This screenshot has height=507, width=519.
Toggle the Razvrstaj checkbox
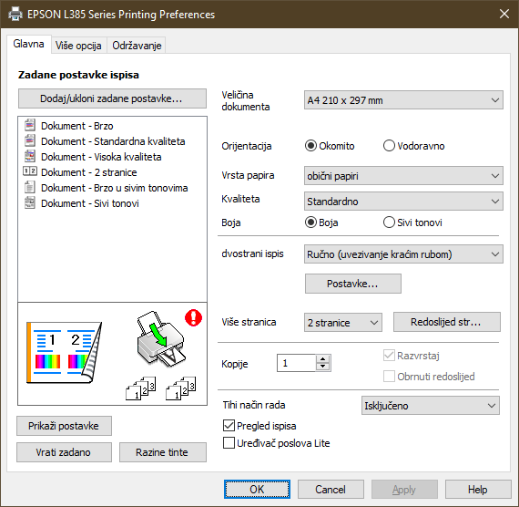coord(389,356)
